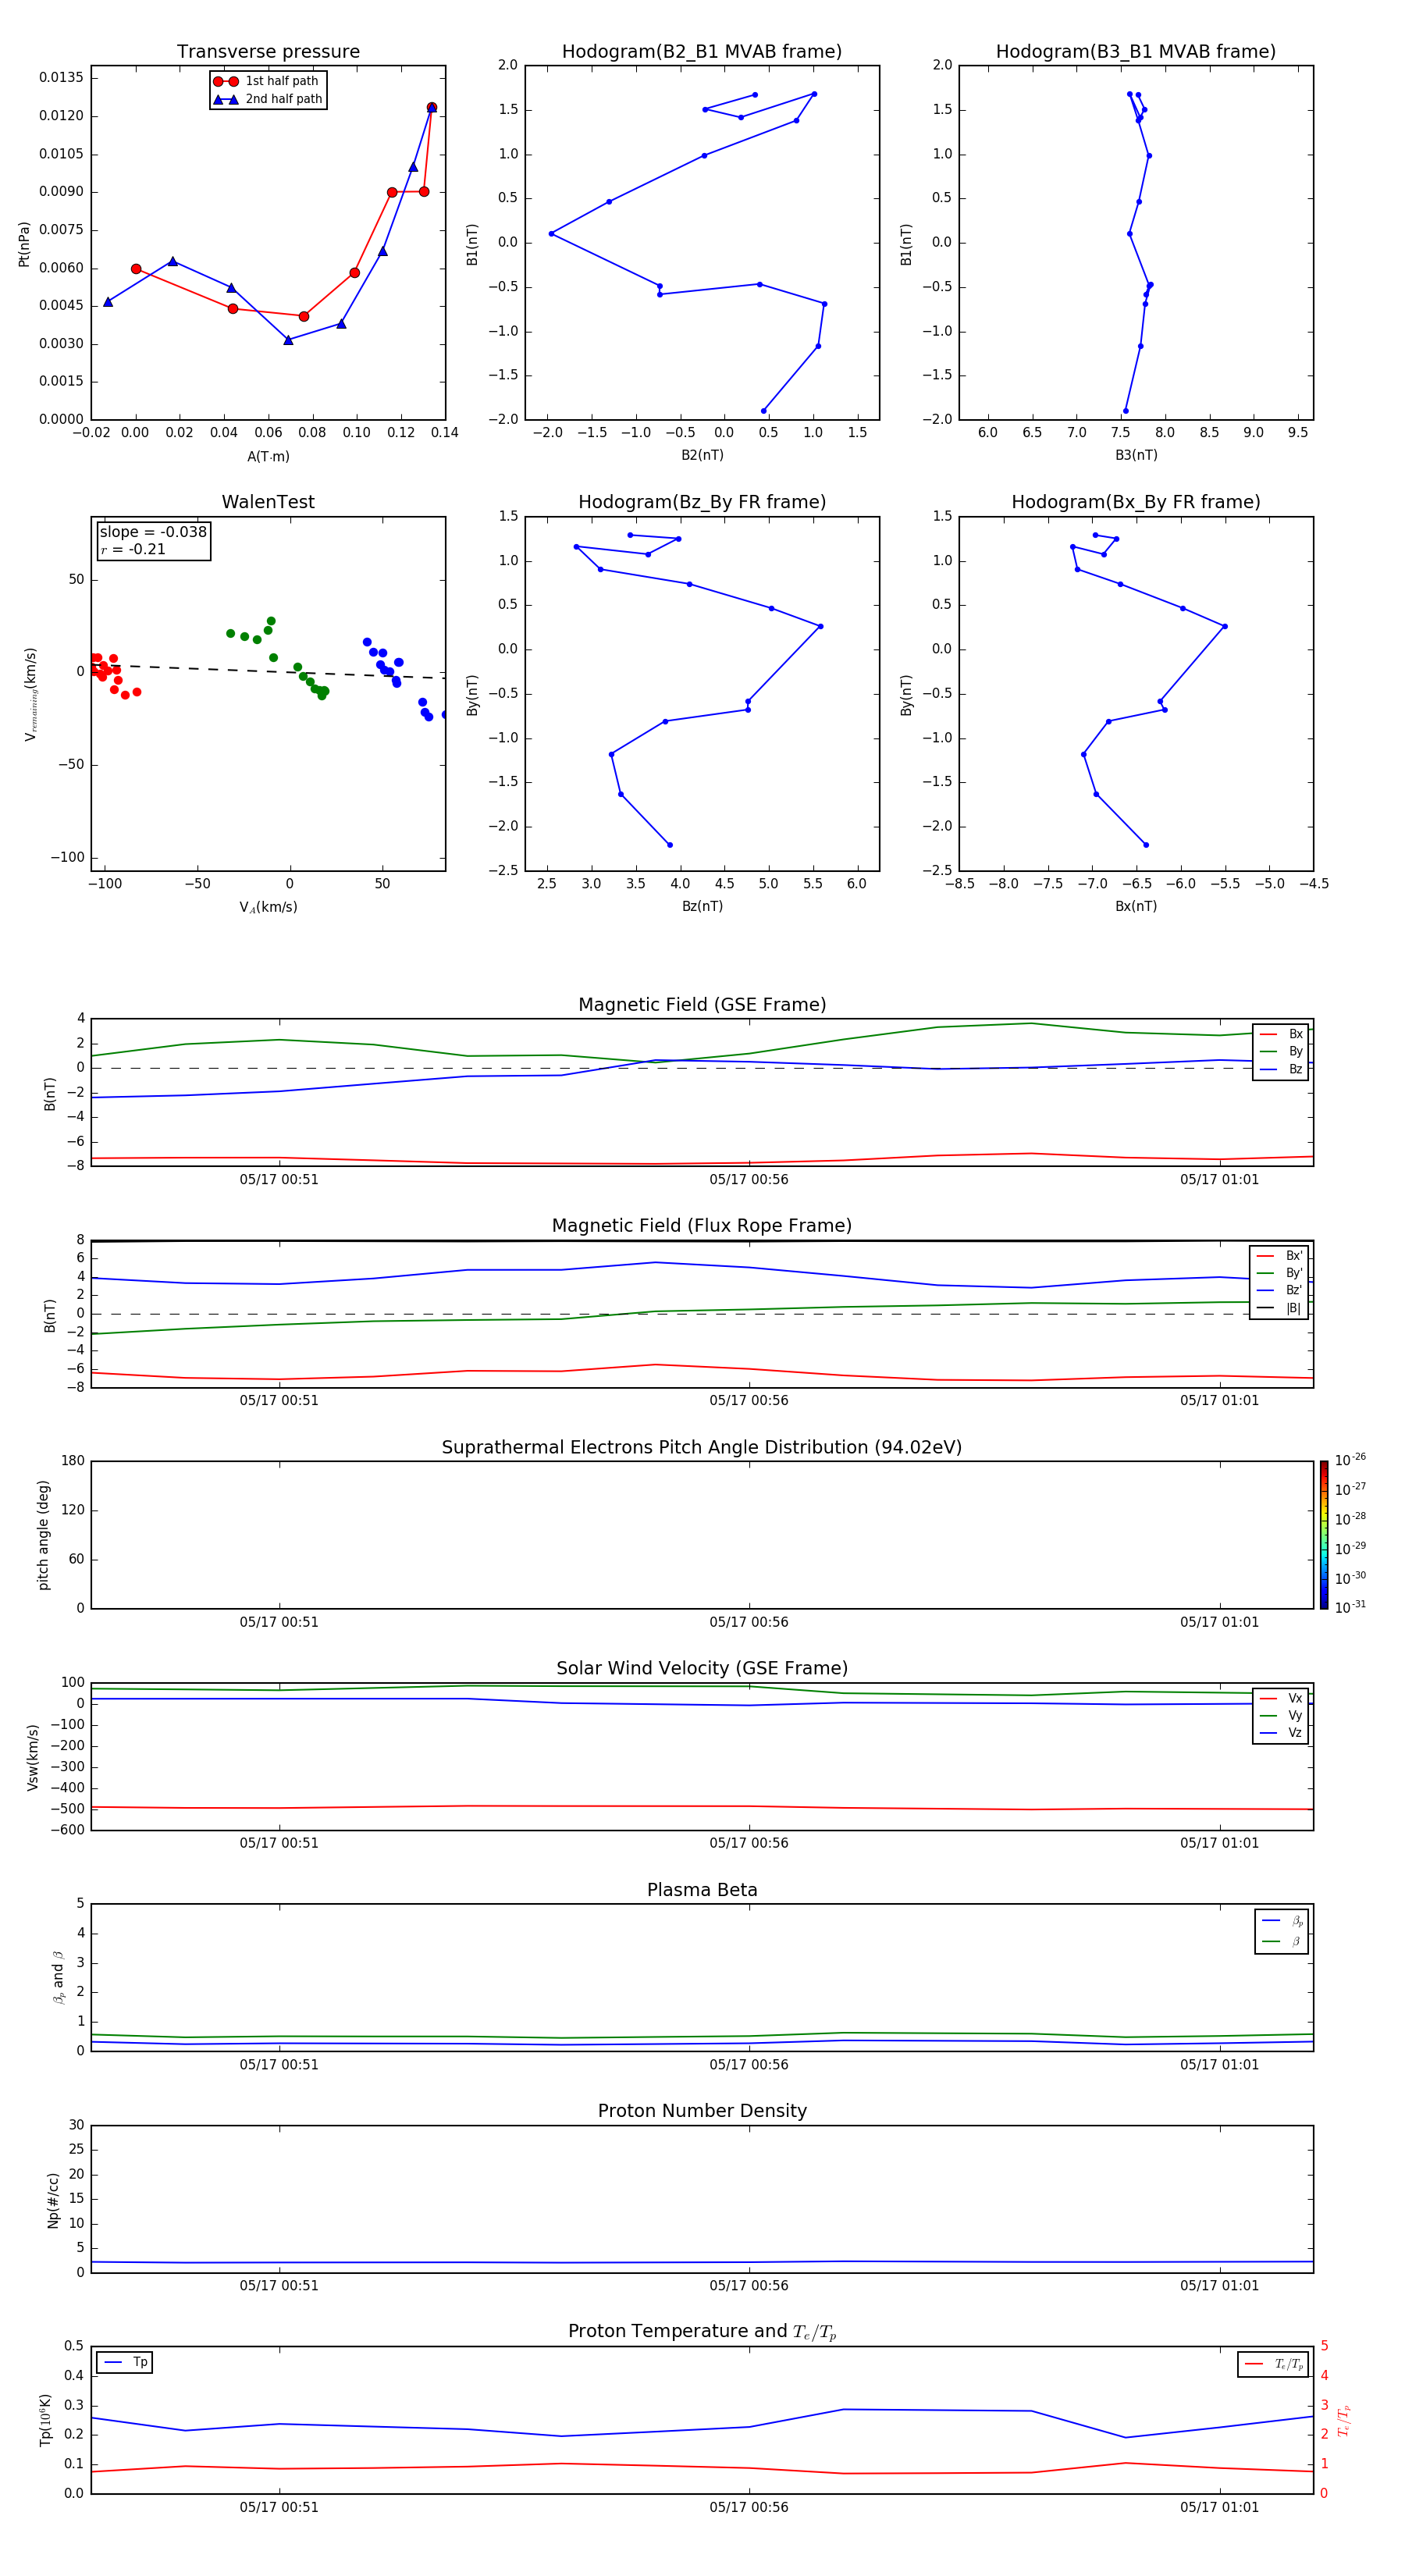Select the 'Vx' velocity legend entry
This screenshot has width=1405, height=2576.
(1281, 1699)
